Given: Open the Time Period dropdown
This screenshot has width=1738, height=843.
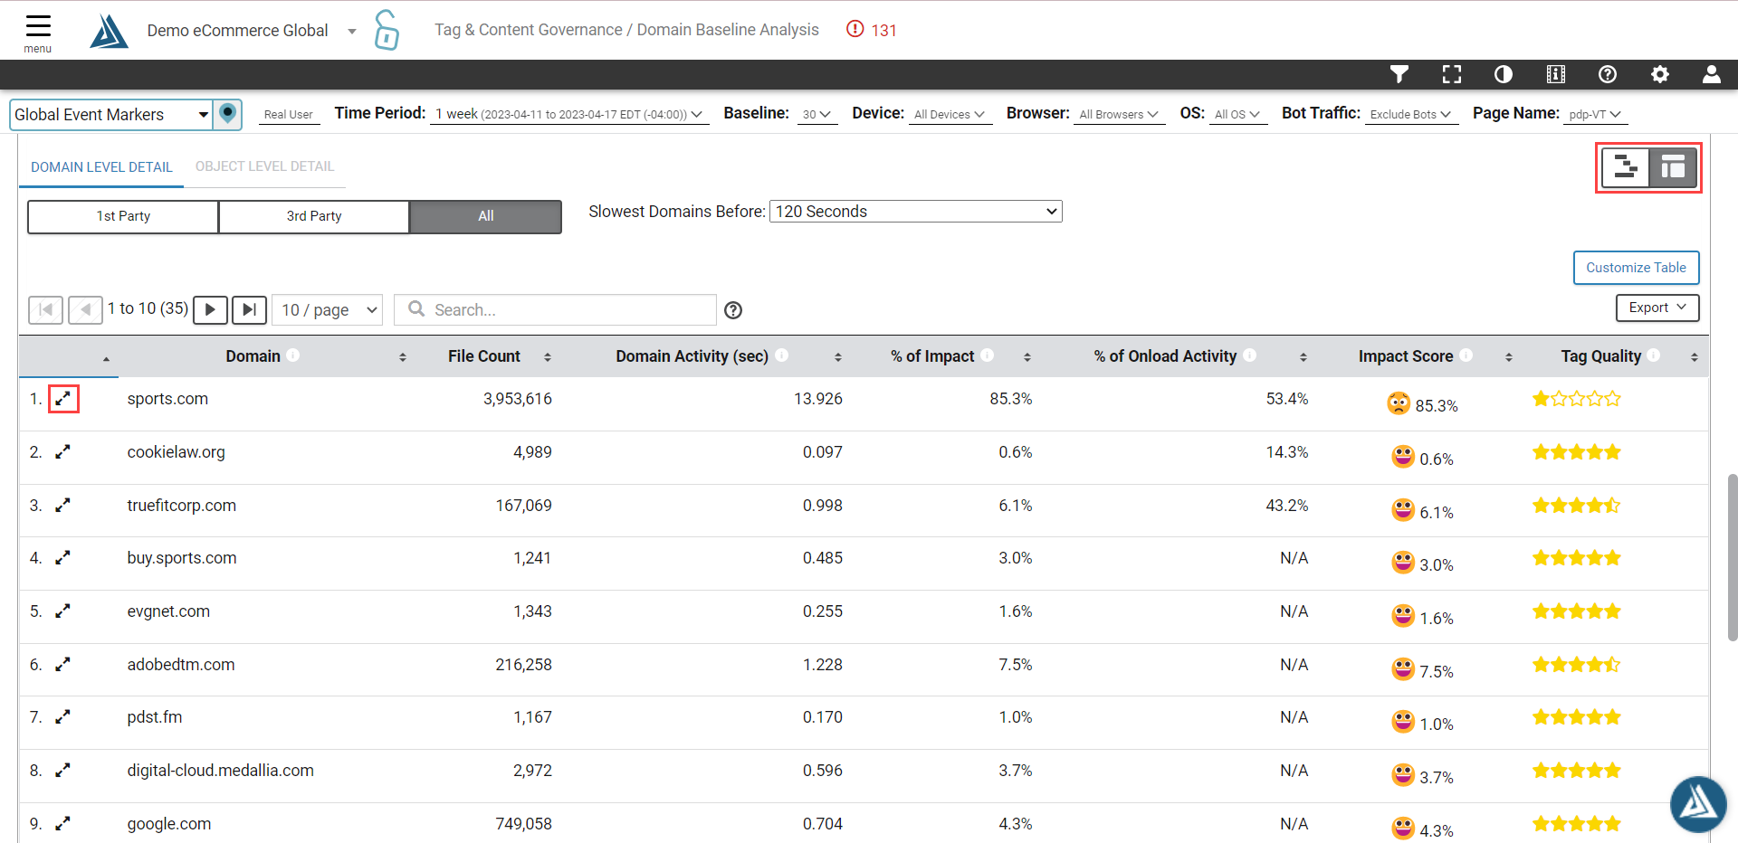Looking at the screenshot, I should (x=568, y=115).
